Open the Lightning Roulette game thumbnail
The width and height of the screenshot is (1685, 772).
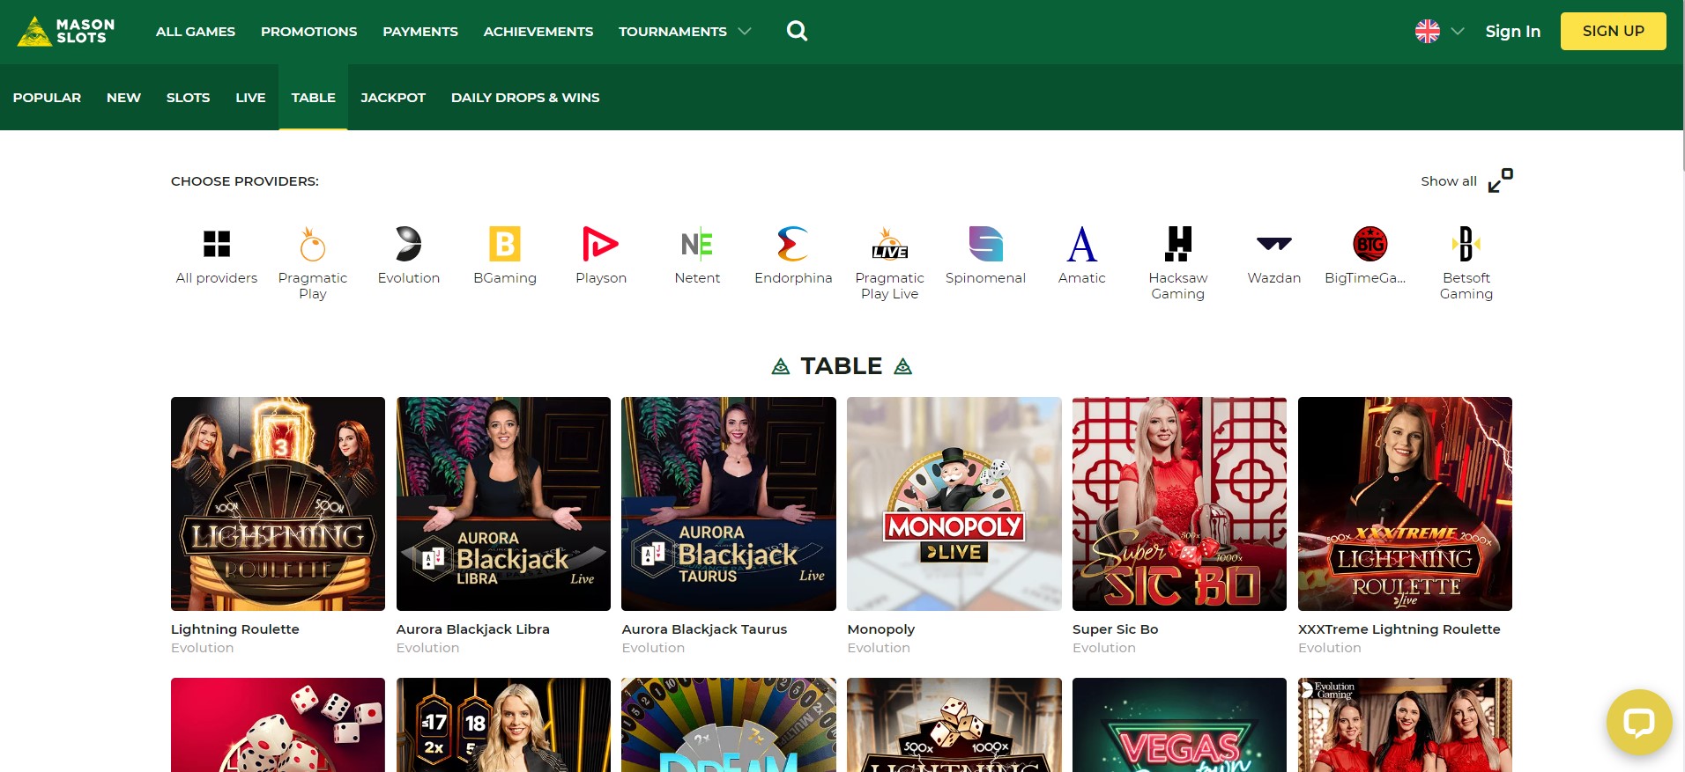pyautogui.click(x=278, y=504)
